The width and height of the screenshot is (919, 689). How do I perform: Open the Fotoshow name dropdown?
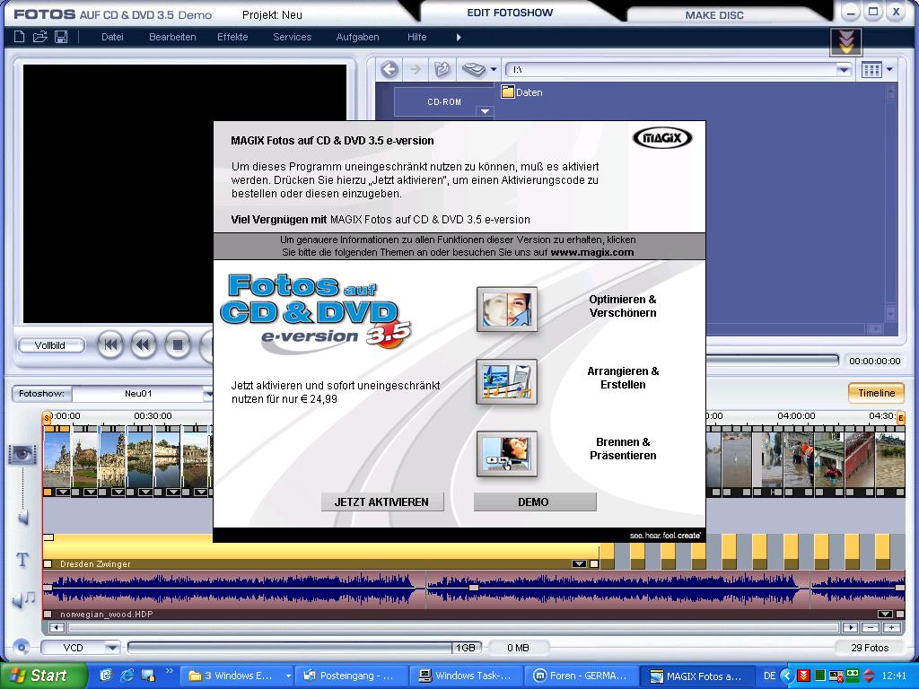(208, 394)
